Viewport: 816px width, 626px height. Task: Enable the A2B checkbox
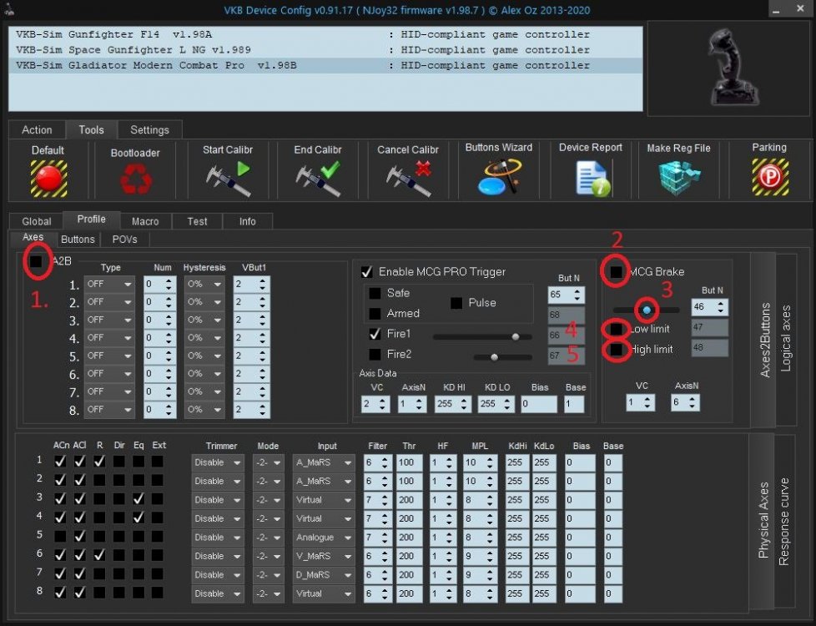tap(37, 262)
